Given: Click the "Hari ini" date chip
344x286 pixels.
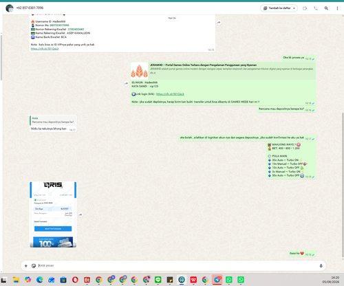Looking at the screenshot, I should click(172, 18).
